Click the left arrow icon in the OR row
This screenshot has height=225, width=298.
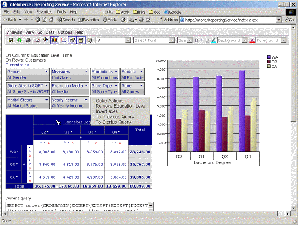[x=30, y=160]
